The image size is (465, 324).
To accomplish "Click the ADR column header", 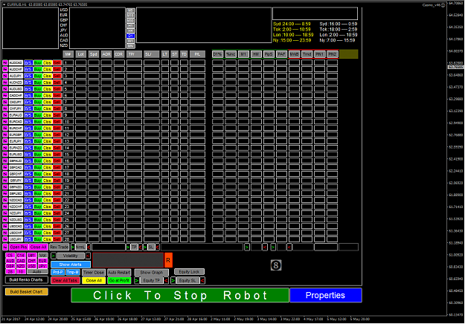I will click(x=106, y=54).
